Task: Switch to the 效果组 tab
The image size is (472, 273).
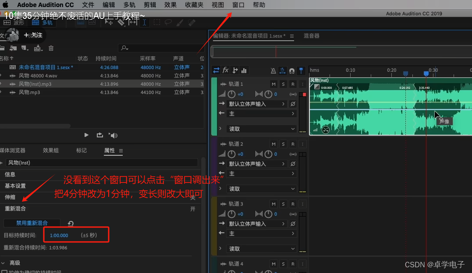Action: click(50, 150)
